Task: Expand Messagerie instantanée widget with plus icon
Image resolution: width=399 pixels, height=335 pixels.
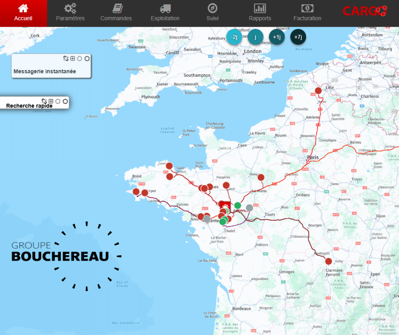Action: point(73,58)
